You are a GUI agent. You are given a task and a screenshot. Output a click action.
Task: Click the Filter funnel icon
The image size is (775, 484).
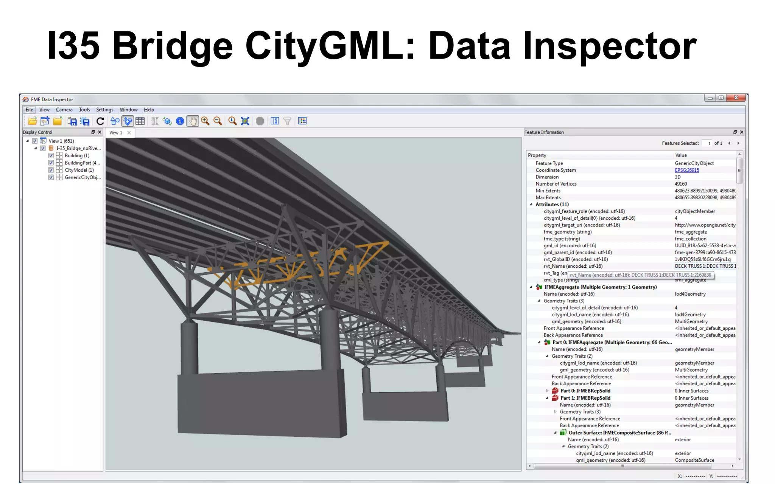point(288,121)
